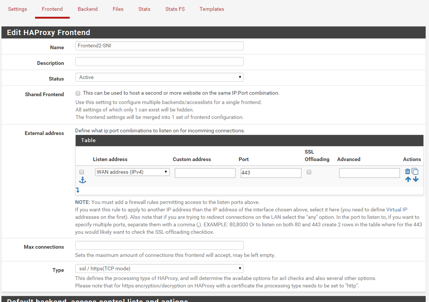
Task: Move the address row up with arrow
Action: click(x=408, y=179)
